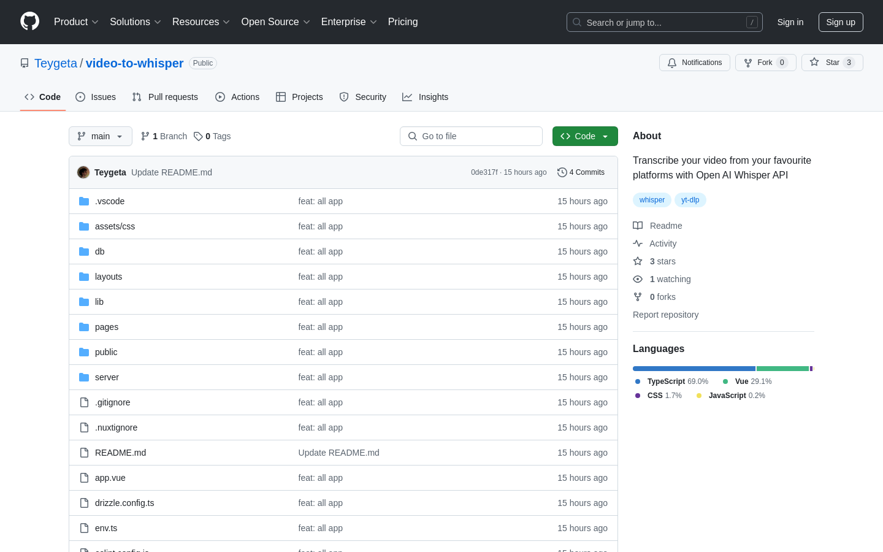883x552 pixels.
Task: Open the Teygeta owner profile link
Action: pyautogui.click(x=56, y=63)
